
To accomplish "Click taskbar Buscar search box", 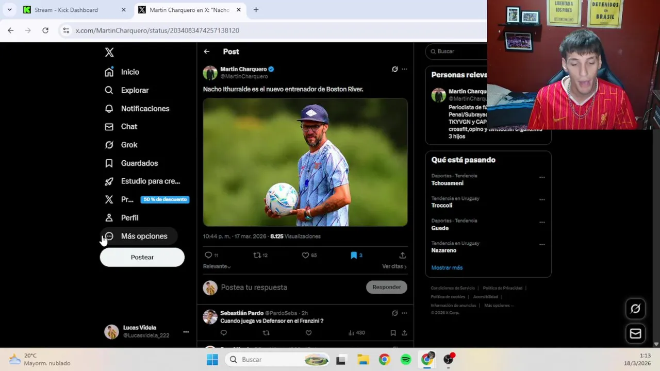I will click(x=278, y=360).
